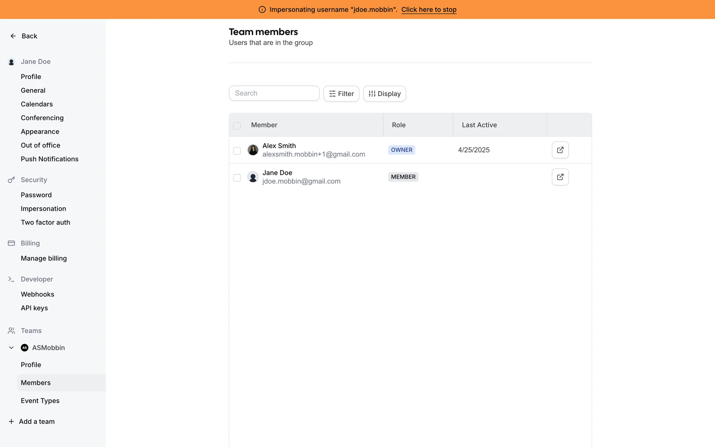715x447 pixels.
Task: Open Alex Smith's external link icon
Action: click(x=560, y=150)
